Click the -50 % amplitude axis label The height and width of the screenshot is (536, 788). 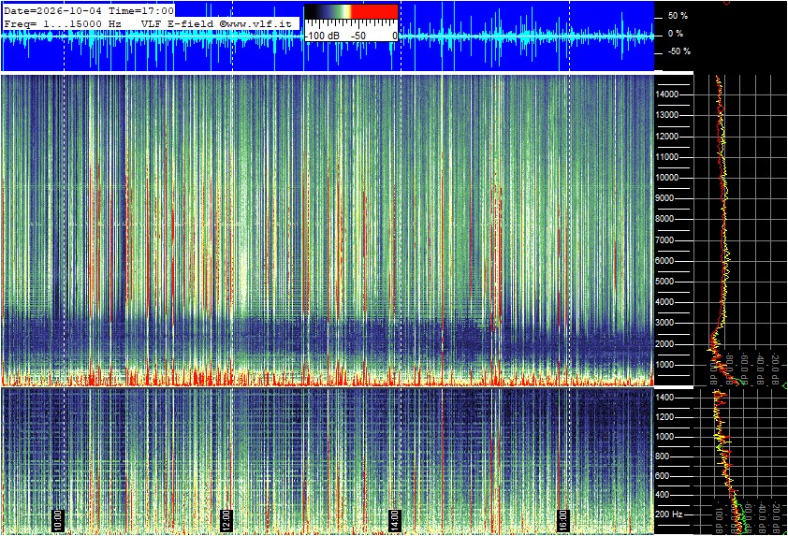click(679, 51)
